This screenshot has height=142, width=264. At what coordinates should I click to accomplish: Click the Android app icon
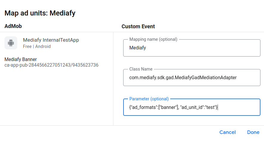[11, 43]
